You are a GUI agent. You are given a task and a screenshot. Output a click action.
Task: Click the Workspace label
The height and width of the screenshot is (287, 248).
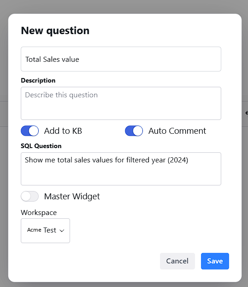tap(39, 213)
